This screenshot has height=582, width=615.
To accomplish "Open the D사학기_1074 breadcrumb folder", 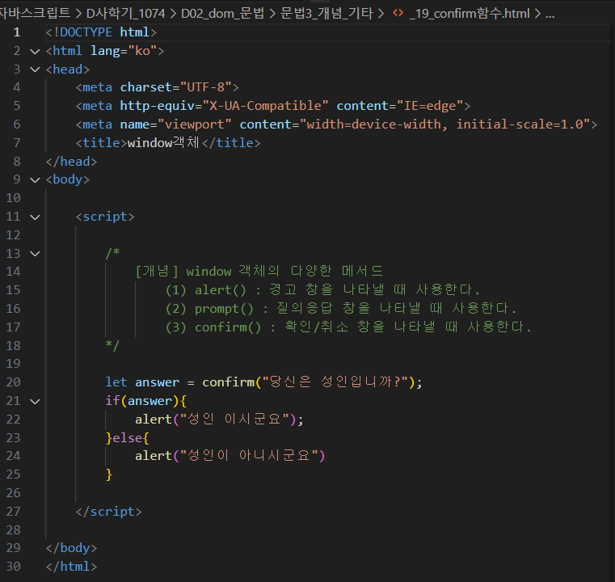I will (x=125, y=14).
